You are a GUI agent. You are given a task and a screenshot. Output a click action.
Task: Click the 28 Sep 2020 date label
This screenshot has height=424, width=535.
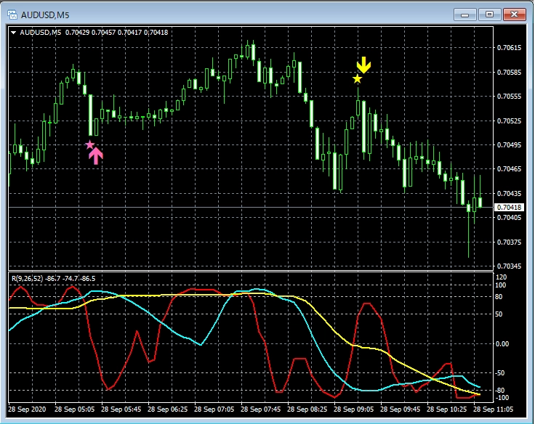click(x=28, y=409)
